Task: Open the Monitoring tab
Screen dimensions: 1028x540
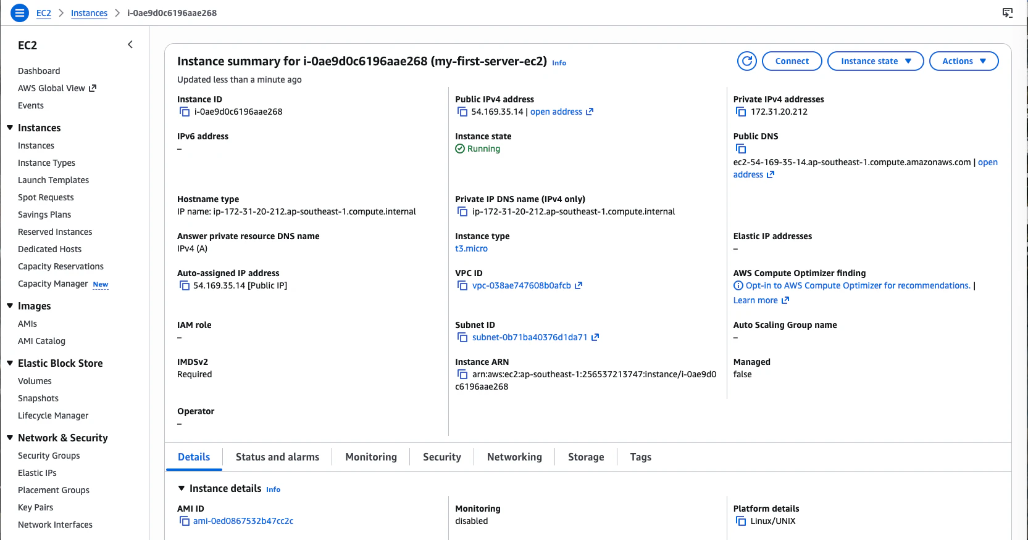Action: pyautogui.click(x=371, y=457)
